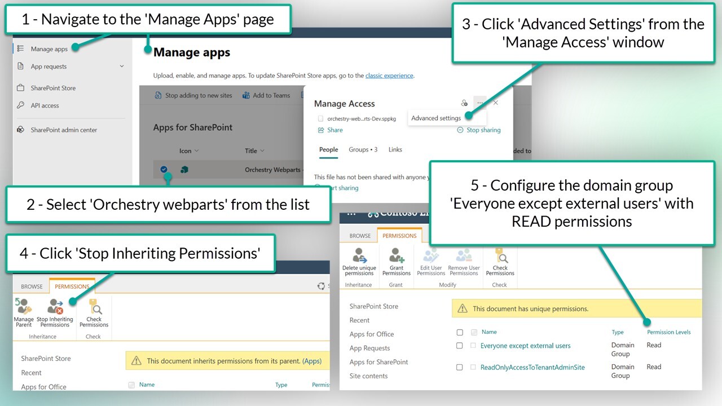Click the Manage Parent ribbon button

tap(24, 312)
